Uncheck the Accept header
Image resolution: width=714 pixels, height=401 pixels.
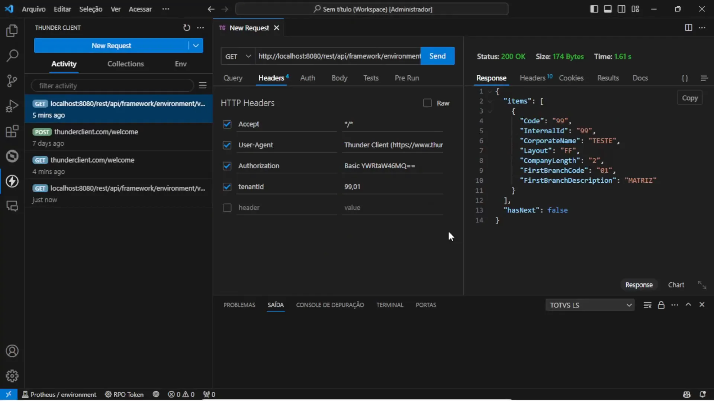point(227,124)
